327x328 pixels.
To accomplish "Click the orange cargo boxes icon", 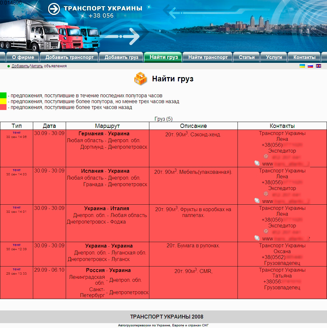I will pos(140,78).
